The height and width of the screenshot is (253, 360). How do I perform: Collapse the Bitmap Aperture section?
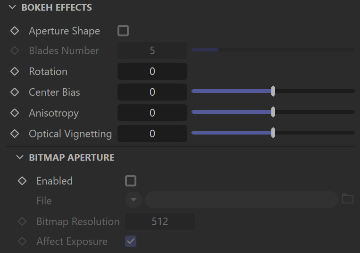click(x=19, y=157)
